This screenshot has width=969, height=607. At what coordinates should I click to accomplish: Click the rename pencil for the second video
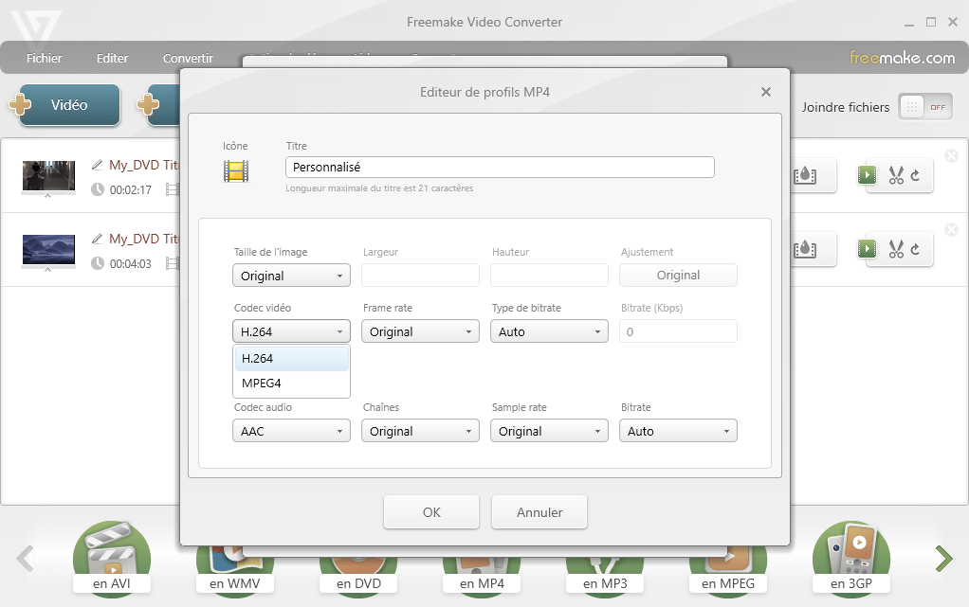click(x=97, y=239)
